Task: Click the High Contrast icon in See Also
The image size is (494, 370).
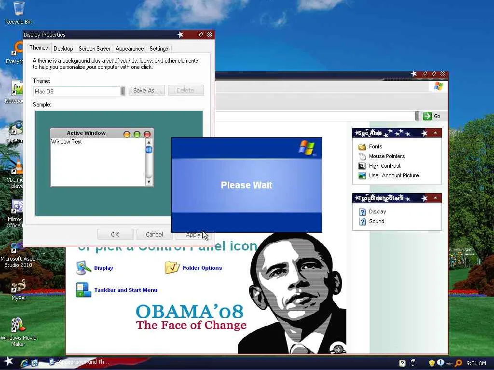Action: pos(362,166)
